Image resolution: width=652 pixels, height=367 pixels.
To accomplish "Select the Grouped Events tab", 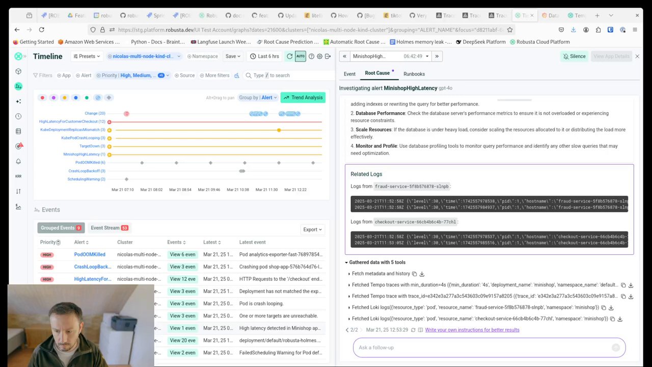I will click(61, 228).
